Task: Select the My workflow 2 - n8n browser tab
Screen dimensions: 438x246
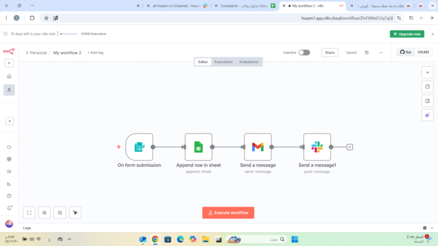Action: pyautogui.click(x=312, y=5)
